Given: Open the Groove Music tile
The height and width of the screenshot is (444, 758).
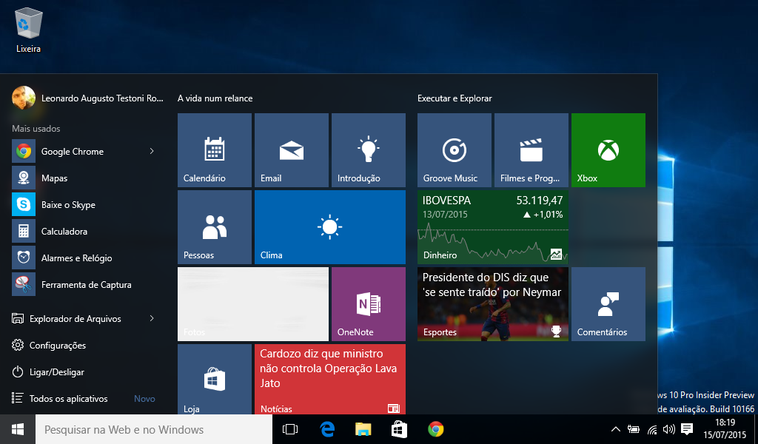Looking at the screenshot, I should tap(455, 150).
